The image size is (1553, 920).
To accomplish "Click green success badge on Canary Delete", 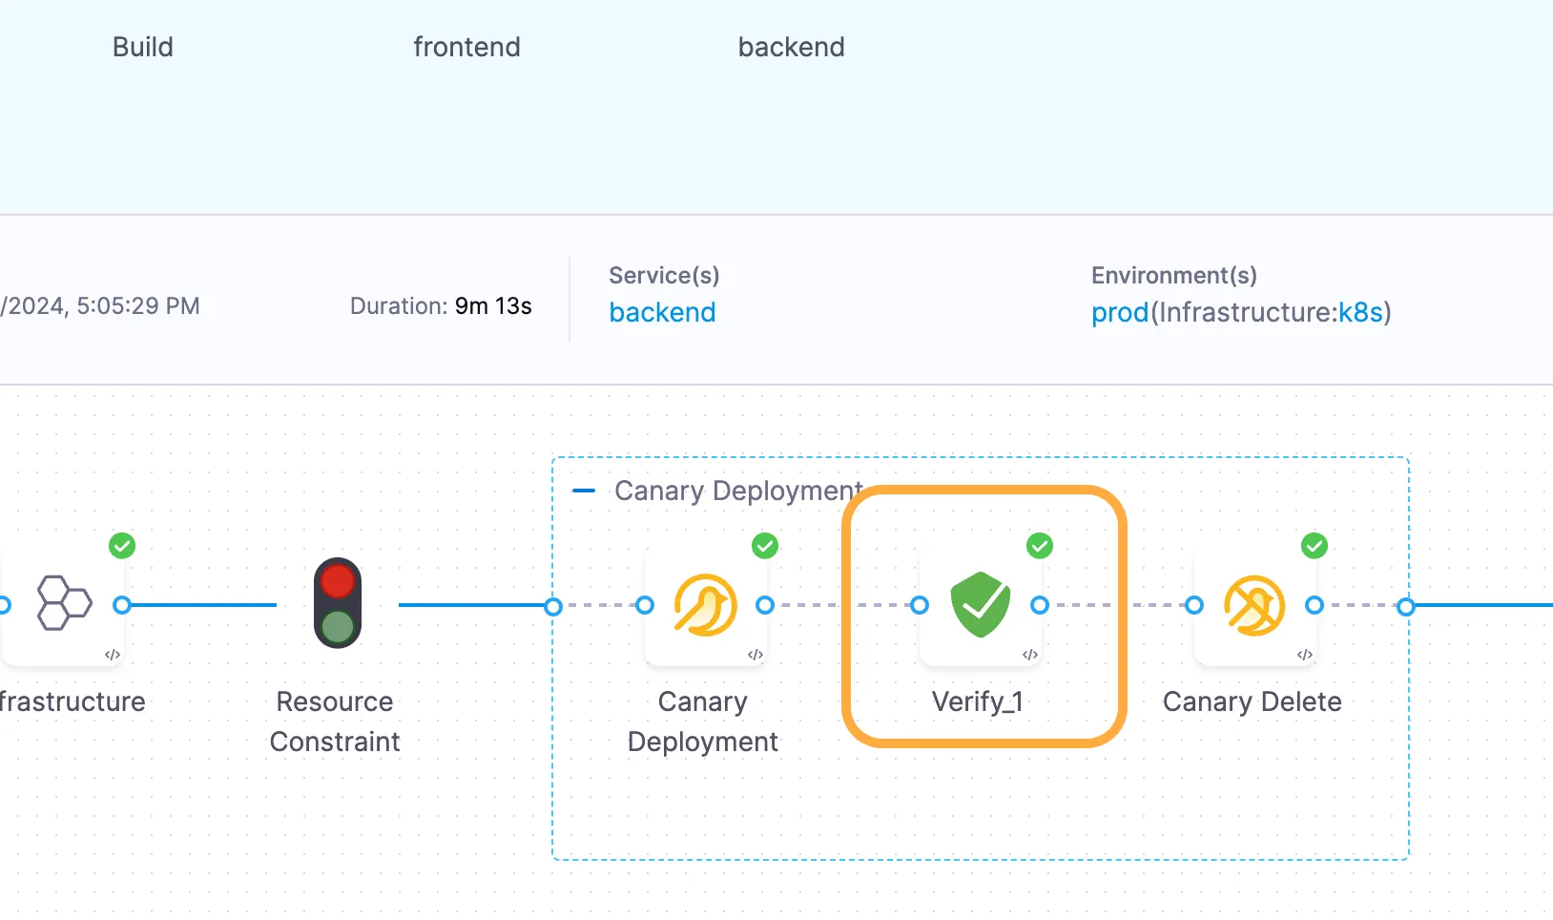I will click(x=1315, y=546).
